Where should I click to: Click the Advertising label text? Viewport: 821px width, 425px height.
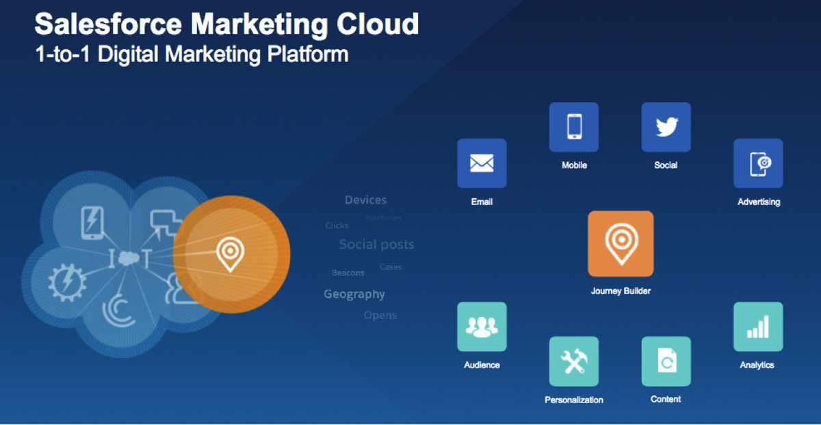[x=759, y=202]
